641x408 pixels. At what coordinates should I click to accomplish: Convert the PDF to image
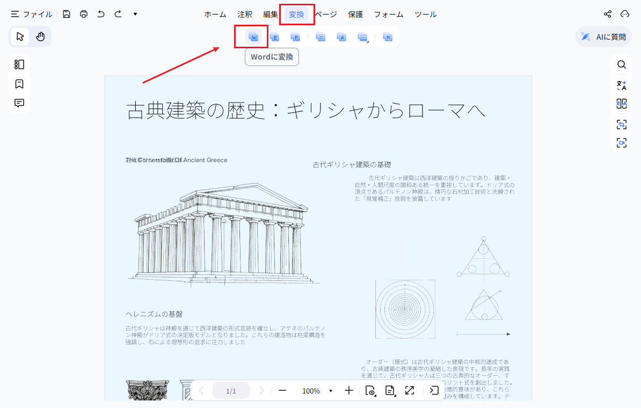(320, 37)
